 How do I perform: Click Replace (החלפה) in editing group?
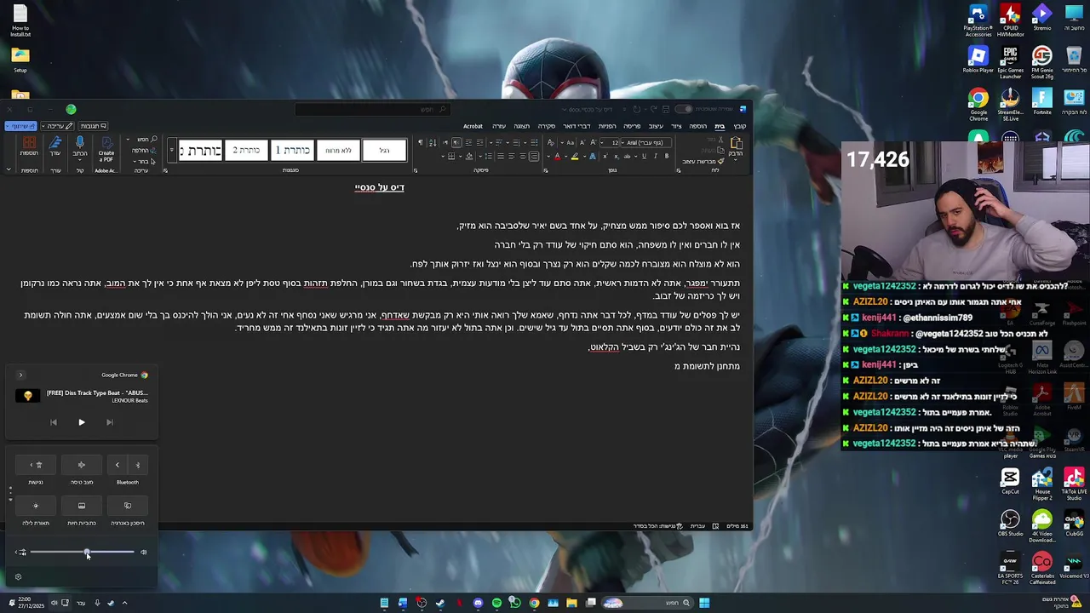[x=144, y=151]
